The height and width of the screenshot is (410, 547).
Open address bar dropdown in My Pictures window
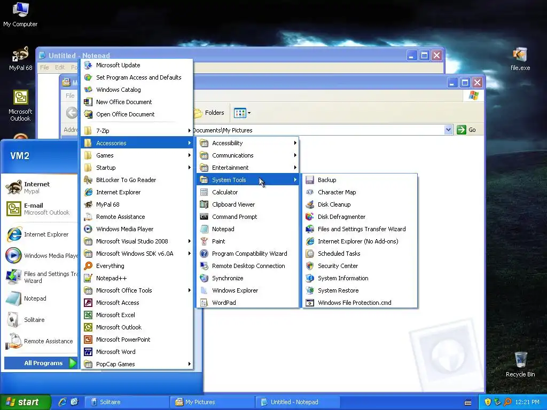click(x=448, y=130)
